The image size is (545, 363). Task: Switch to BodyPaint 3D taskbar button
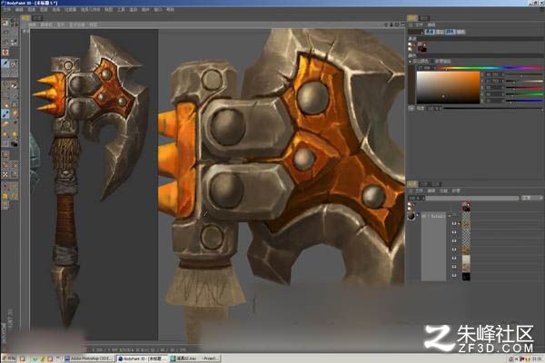[x=142, y=358]
